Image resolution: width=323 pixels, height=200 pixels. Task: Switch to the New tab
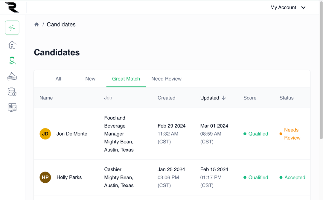(90, 79)
